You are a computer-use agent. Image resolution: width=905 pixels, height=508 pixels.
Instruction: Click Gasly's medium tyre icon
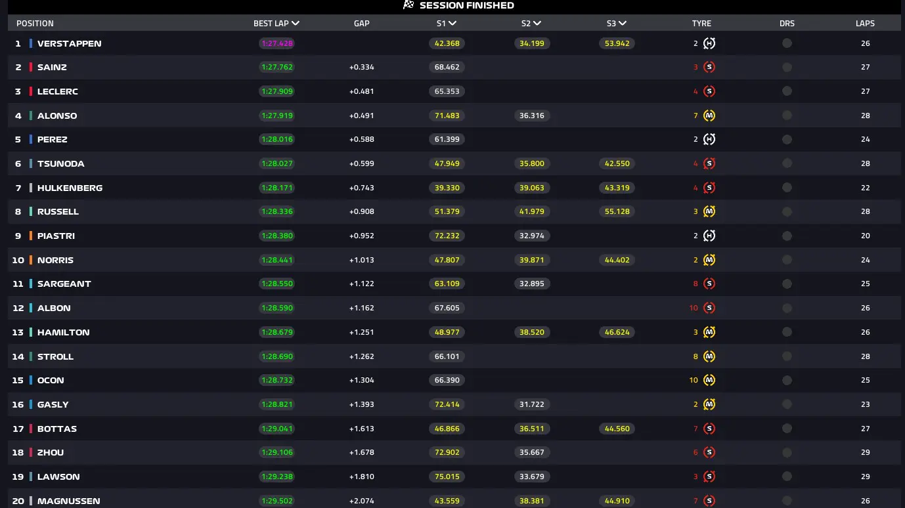(x=709, y=404)
